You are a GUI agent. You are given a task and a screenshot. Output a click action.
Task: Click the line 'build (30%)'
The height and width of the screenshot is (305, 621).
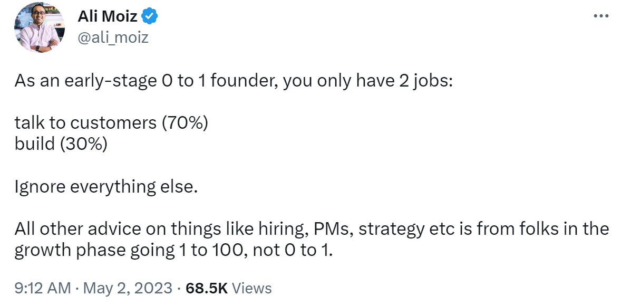pos(61,144)
